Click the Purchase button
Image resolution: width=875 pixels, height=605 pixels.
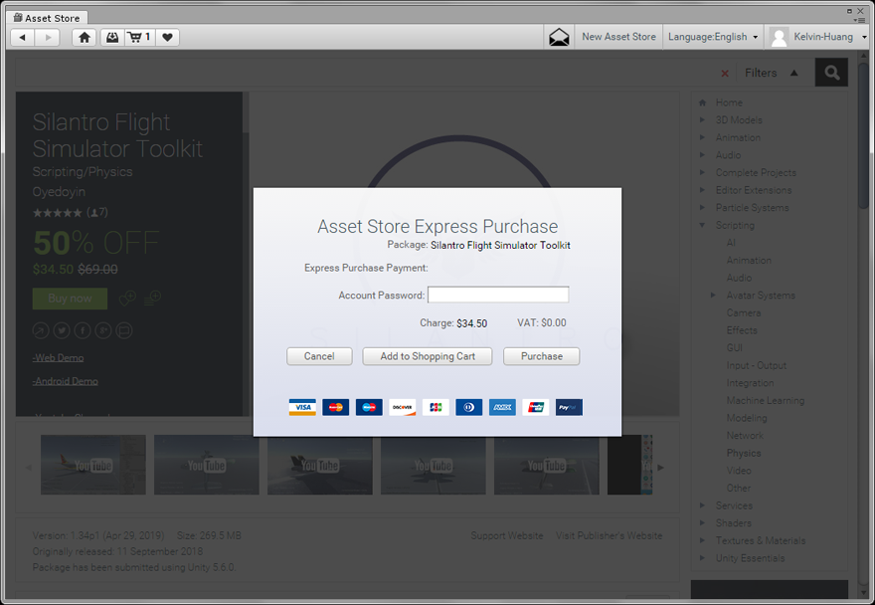tap(541, 356)
